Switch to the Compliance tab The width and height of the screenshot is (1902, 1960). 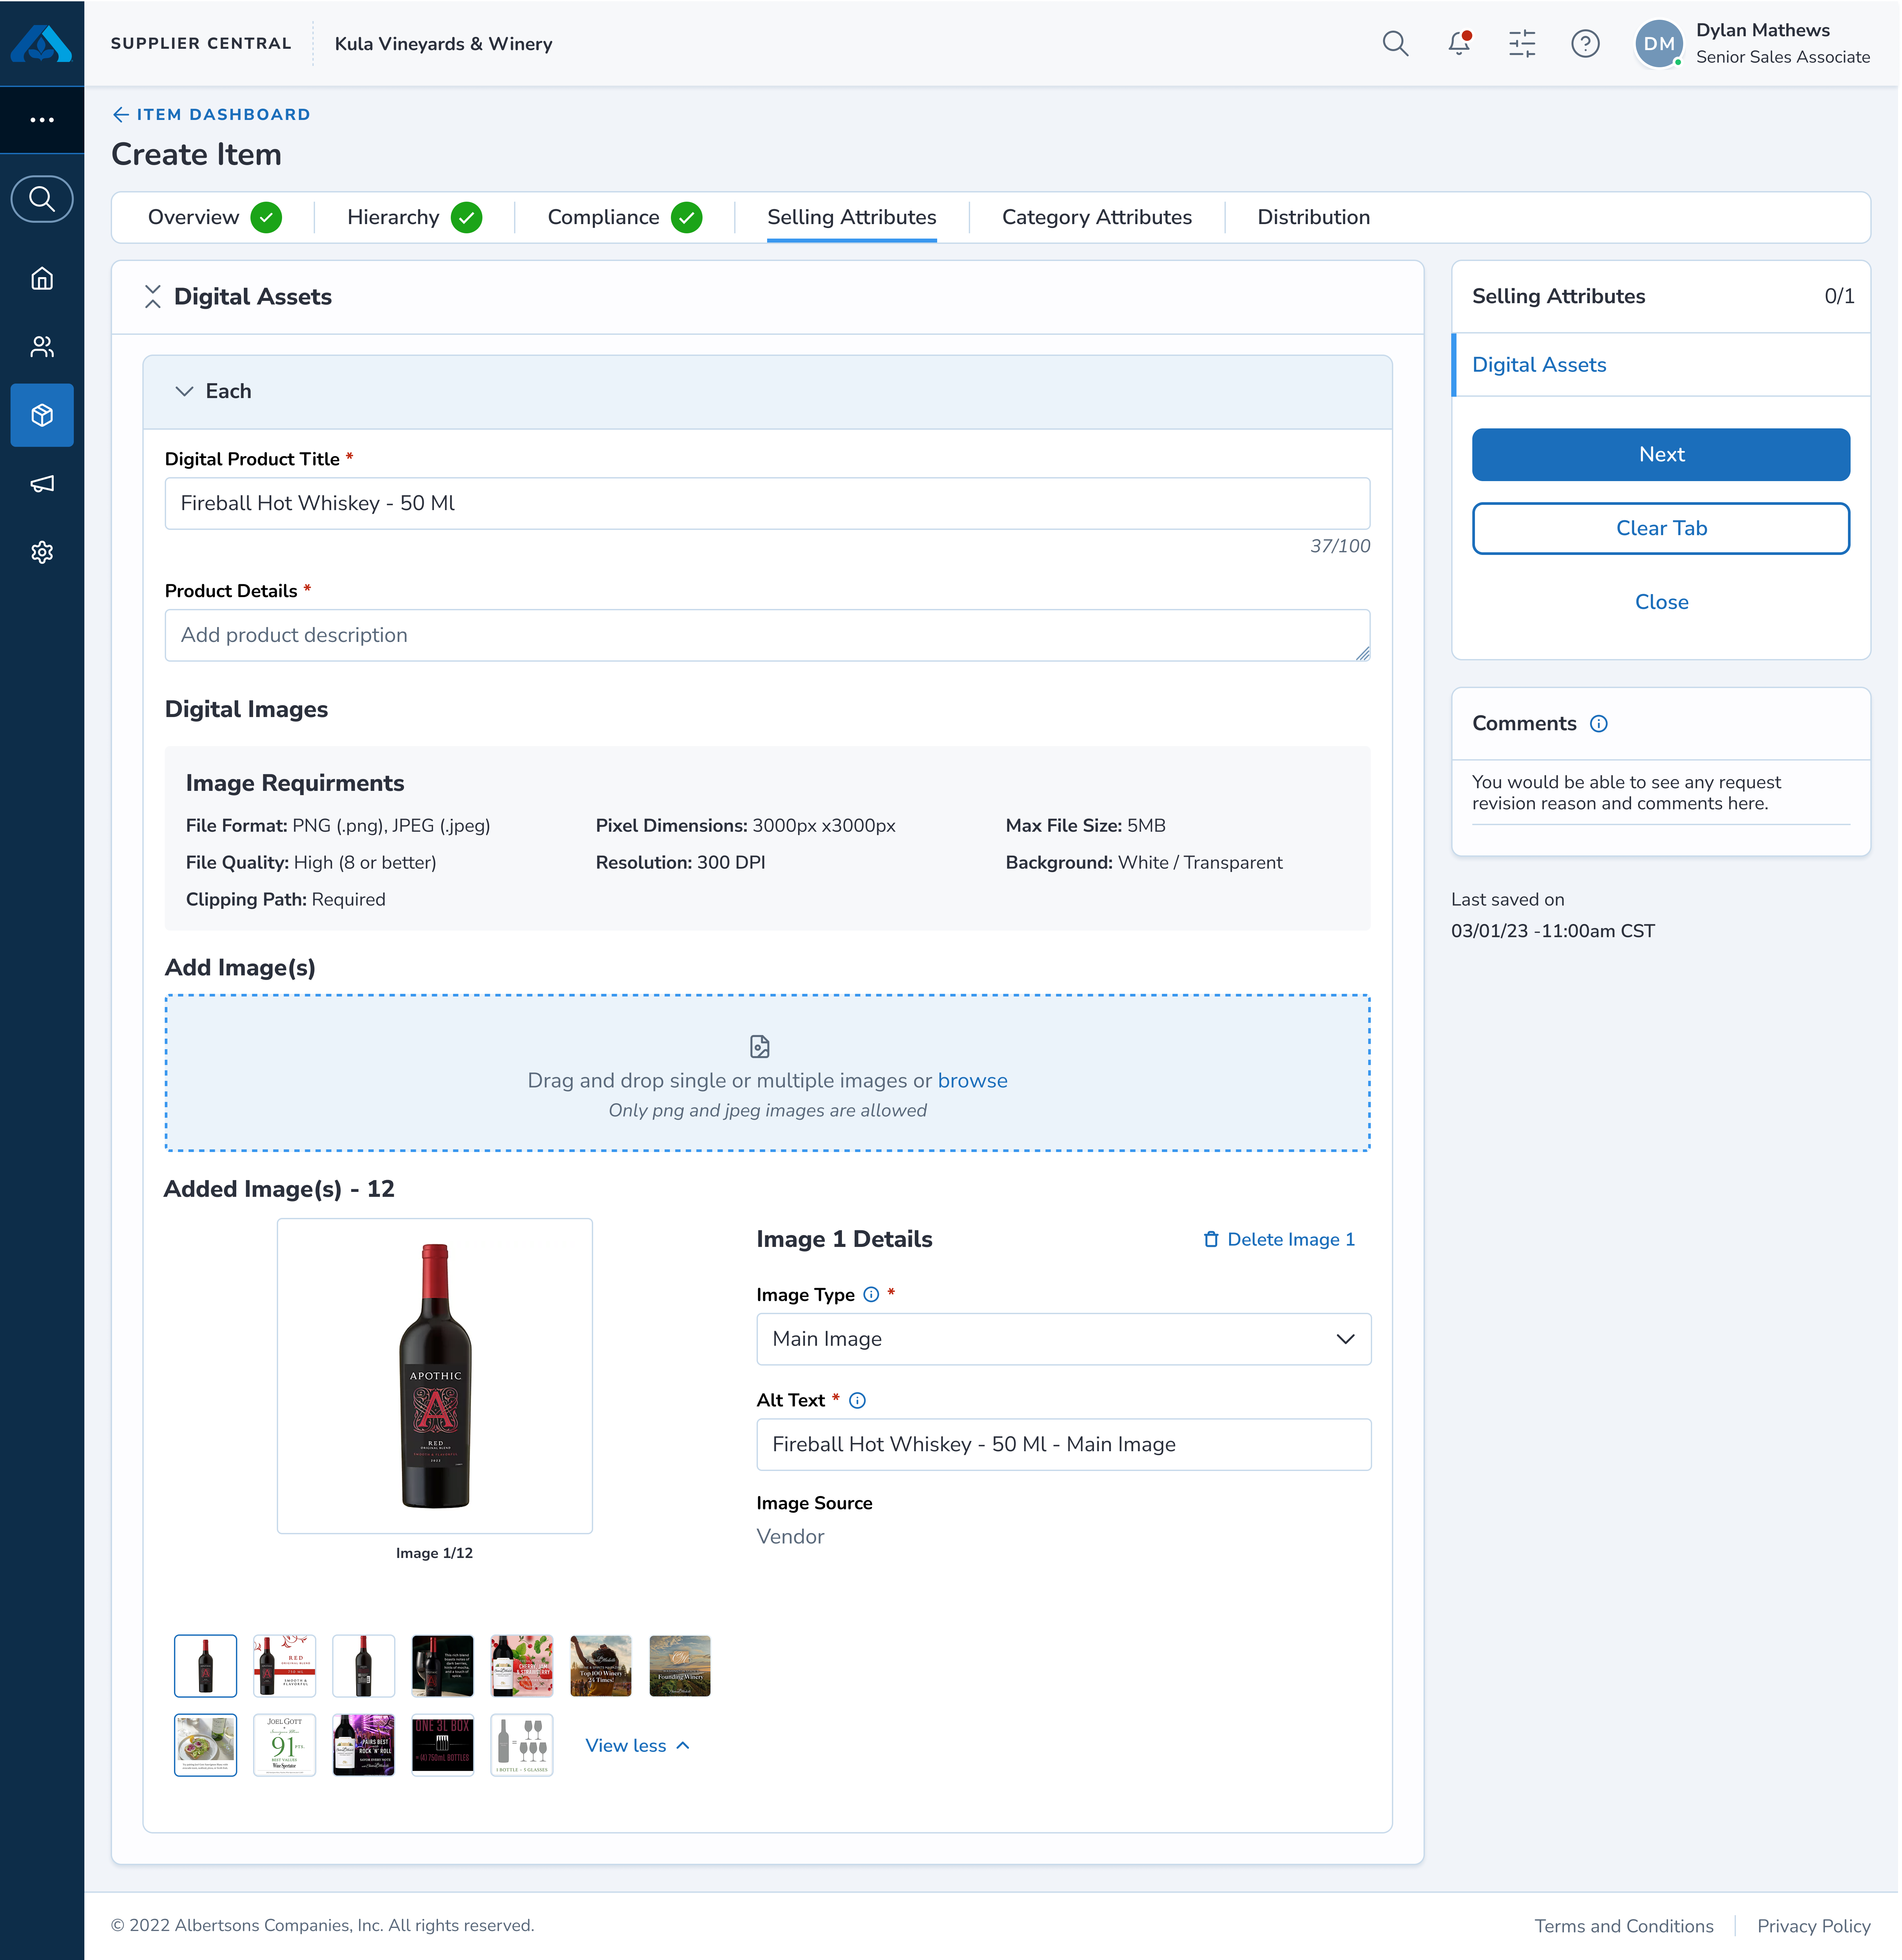coord(603,217)
